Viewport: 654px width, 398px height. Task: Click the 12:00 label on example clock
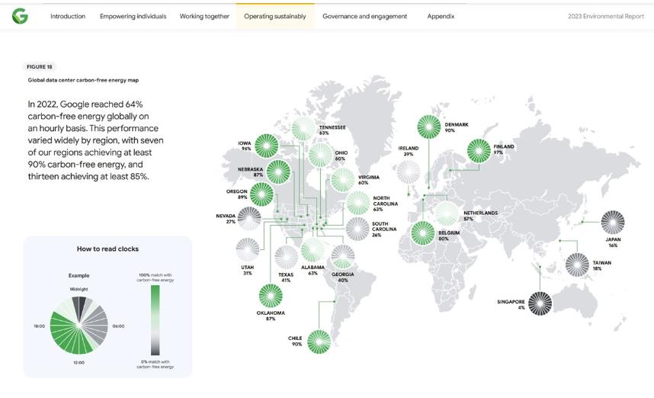click(79, 362)
